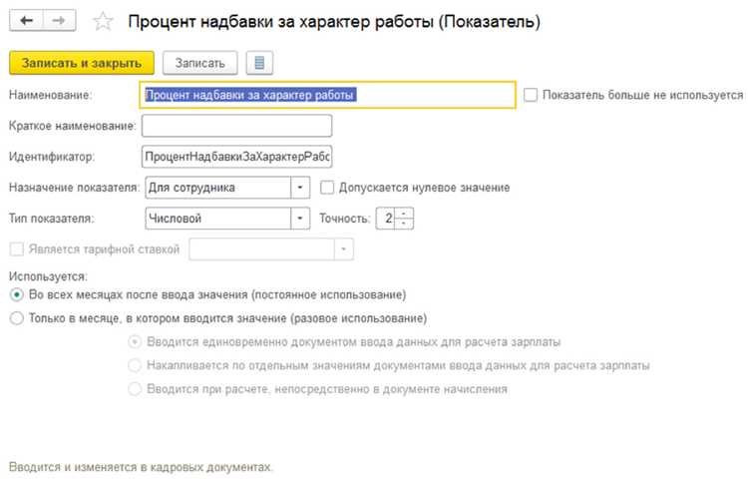Decrease precision with the down stepper arrow

[404, 224]
